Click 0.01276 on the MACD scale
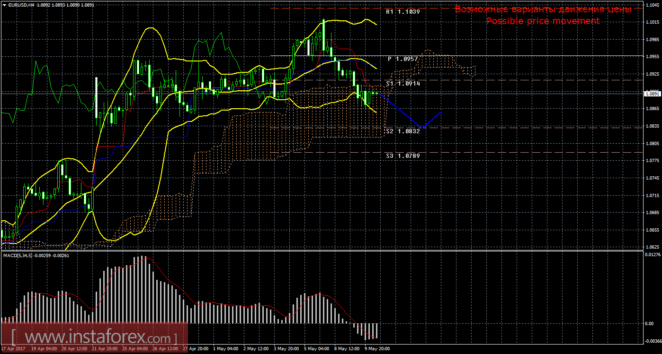This screenshot has width=662, height=354. point(652,255)
